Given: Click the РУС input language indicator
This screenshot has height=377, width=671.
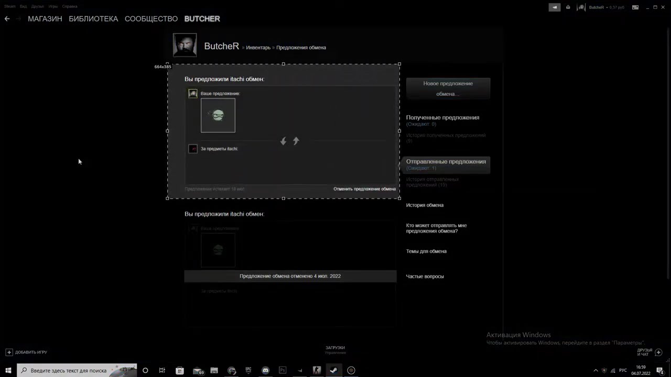Looking at the screenshot, I should (x=623, y=370).
